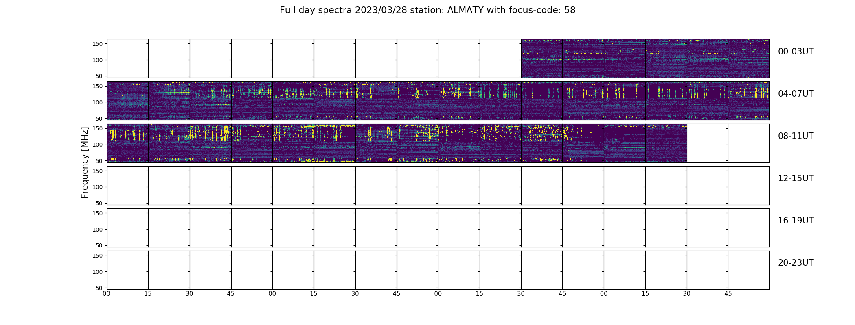The width and height of the screenshot is (855, 325).
Task: Click the last spectrogram tile in 00-03UT row
Action: coord(749,58)
